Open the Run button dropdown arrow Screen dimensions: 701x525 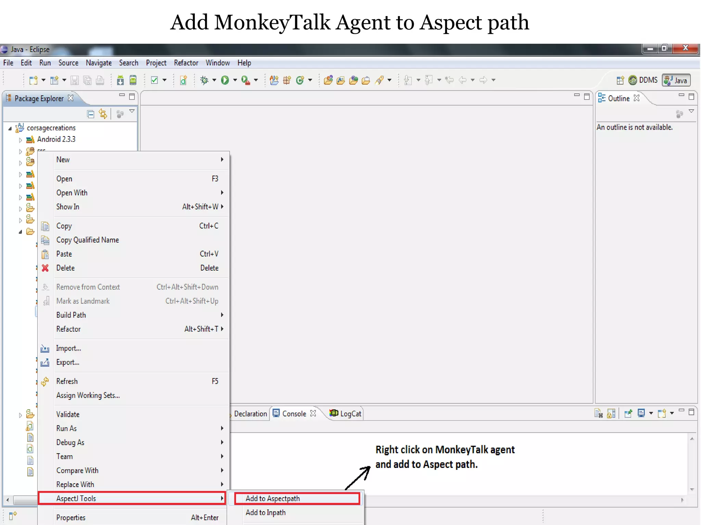235,80
